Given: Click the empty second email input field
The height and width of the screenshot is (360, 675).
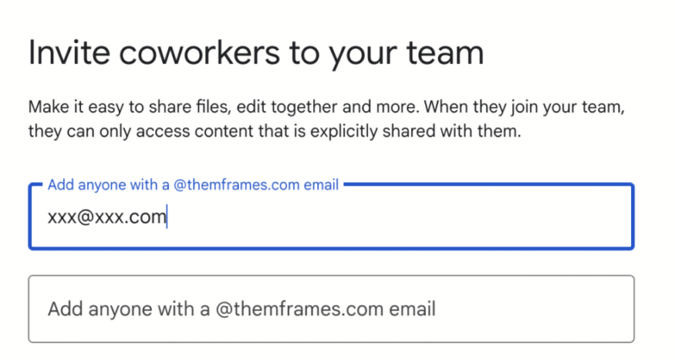Looking at the screenshot, I should pos(331,309).
